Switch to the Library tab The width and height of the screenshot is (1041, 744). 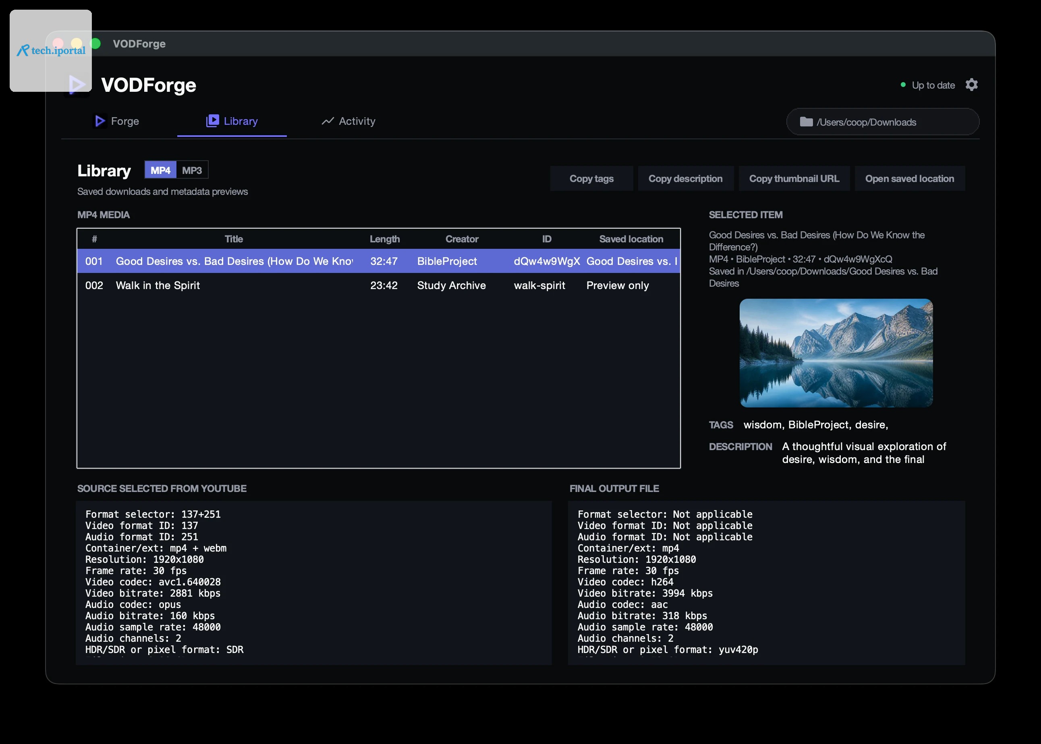point(232,121)
